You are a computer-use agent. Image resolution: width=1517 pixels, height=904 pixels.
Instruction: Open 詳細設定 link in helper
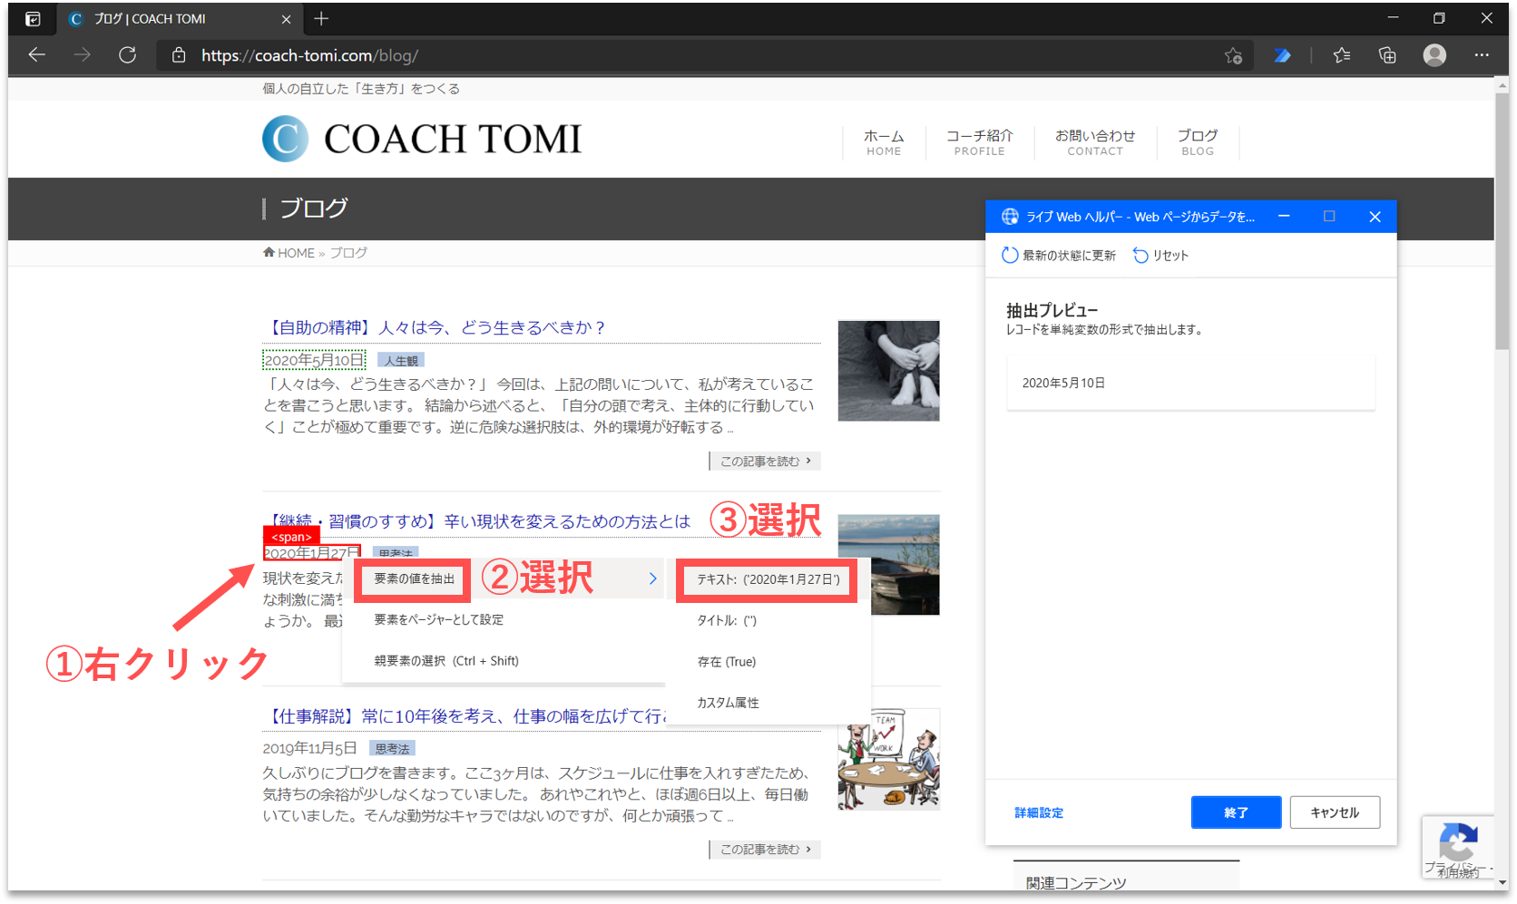(1039, 813)
